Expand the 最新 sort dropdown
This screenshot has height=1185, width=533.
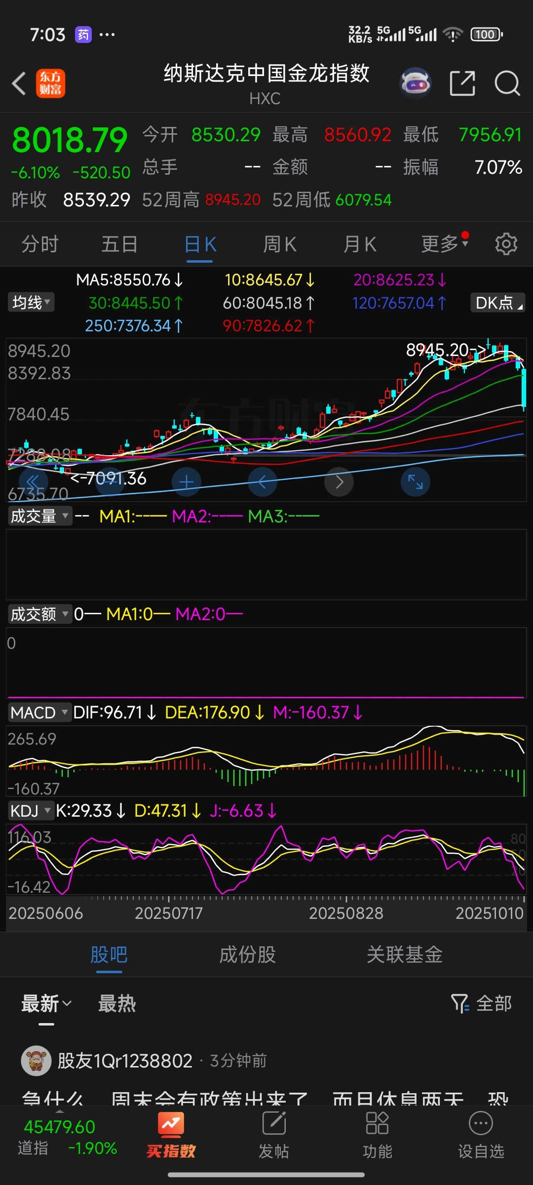pyautogui.click(x=46, y=1003)
